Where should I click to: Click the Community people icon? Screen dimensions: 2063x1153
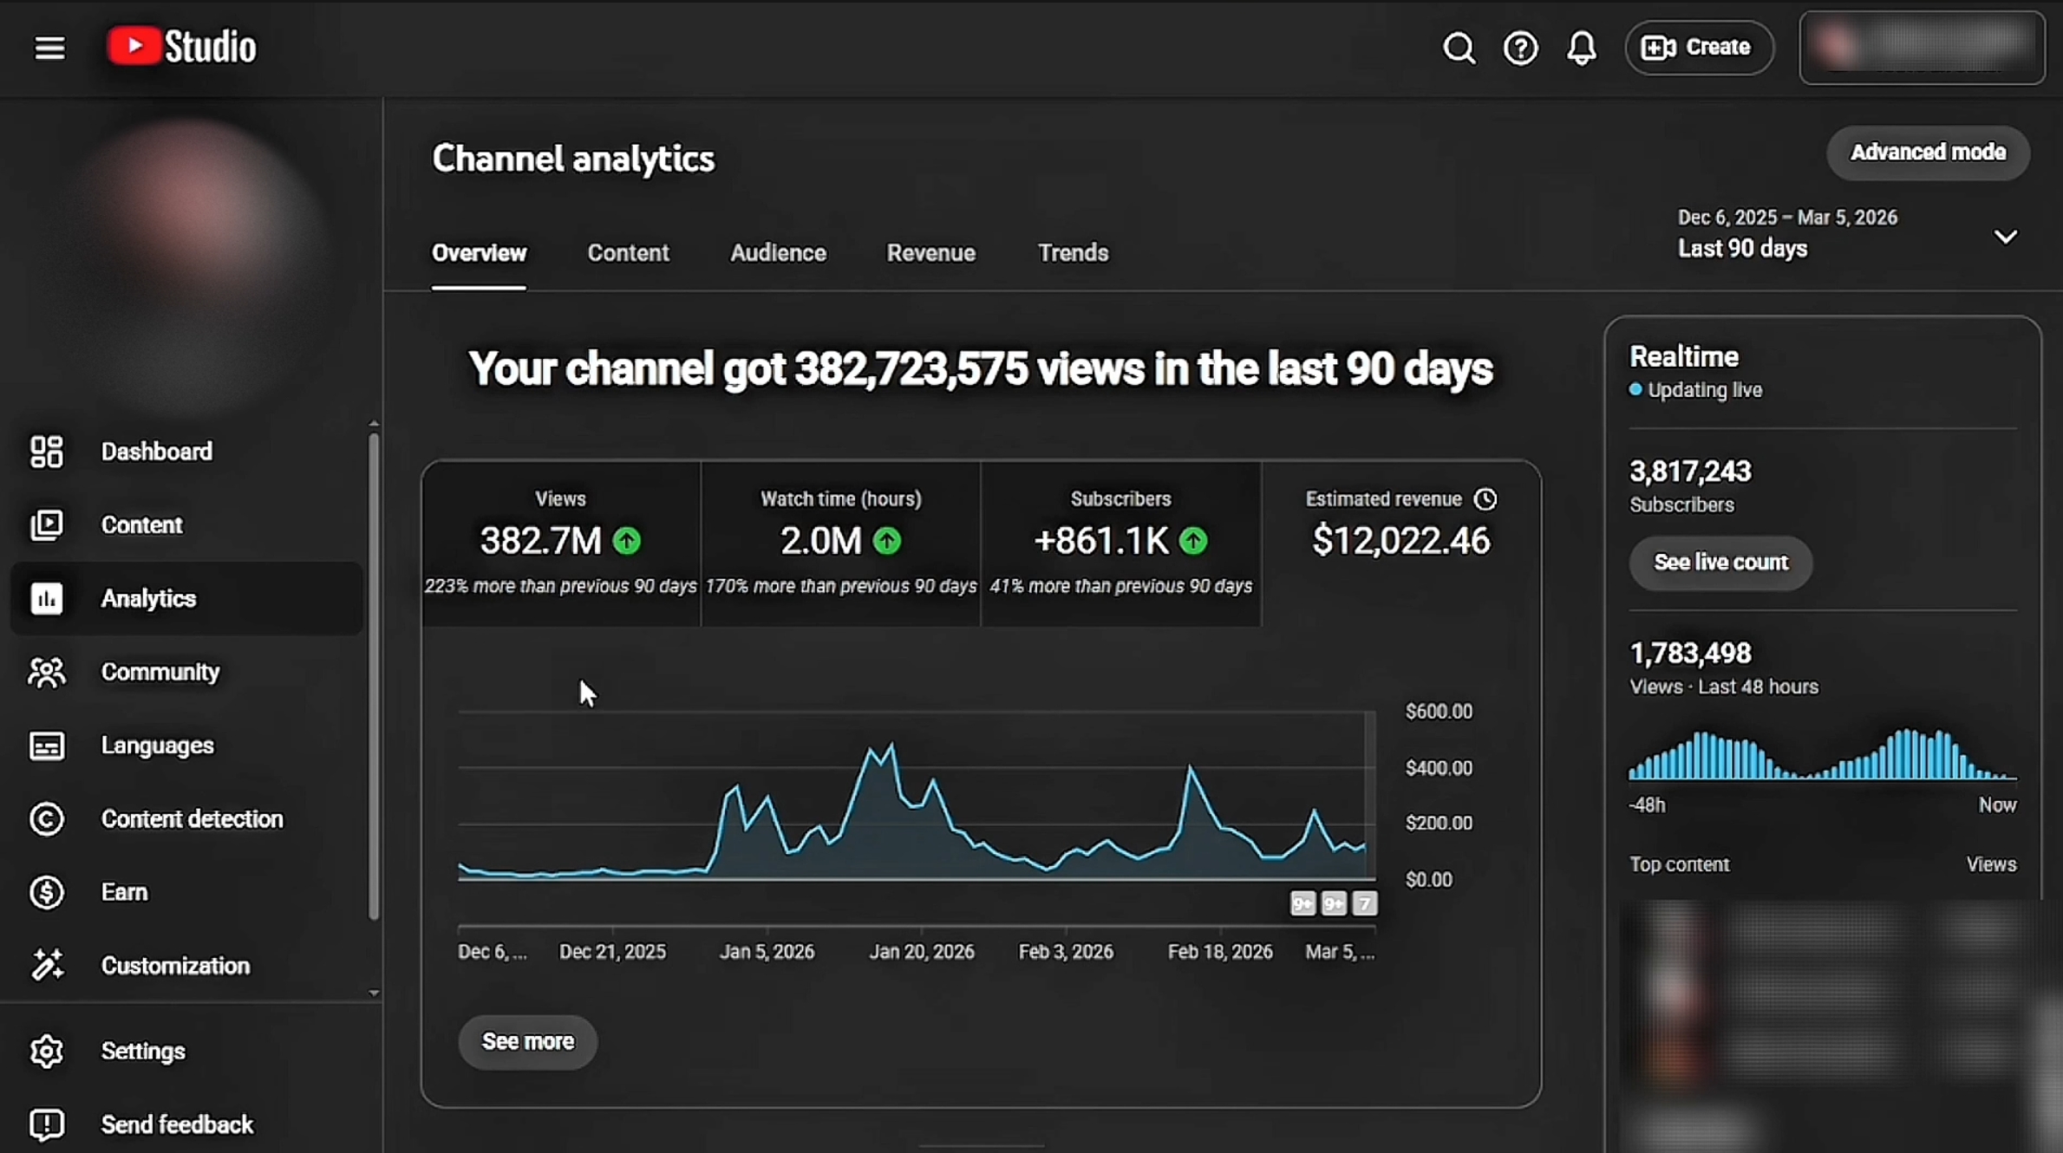tap(47, 672)
